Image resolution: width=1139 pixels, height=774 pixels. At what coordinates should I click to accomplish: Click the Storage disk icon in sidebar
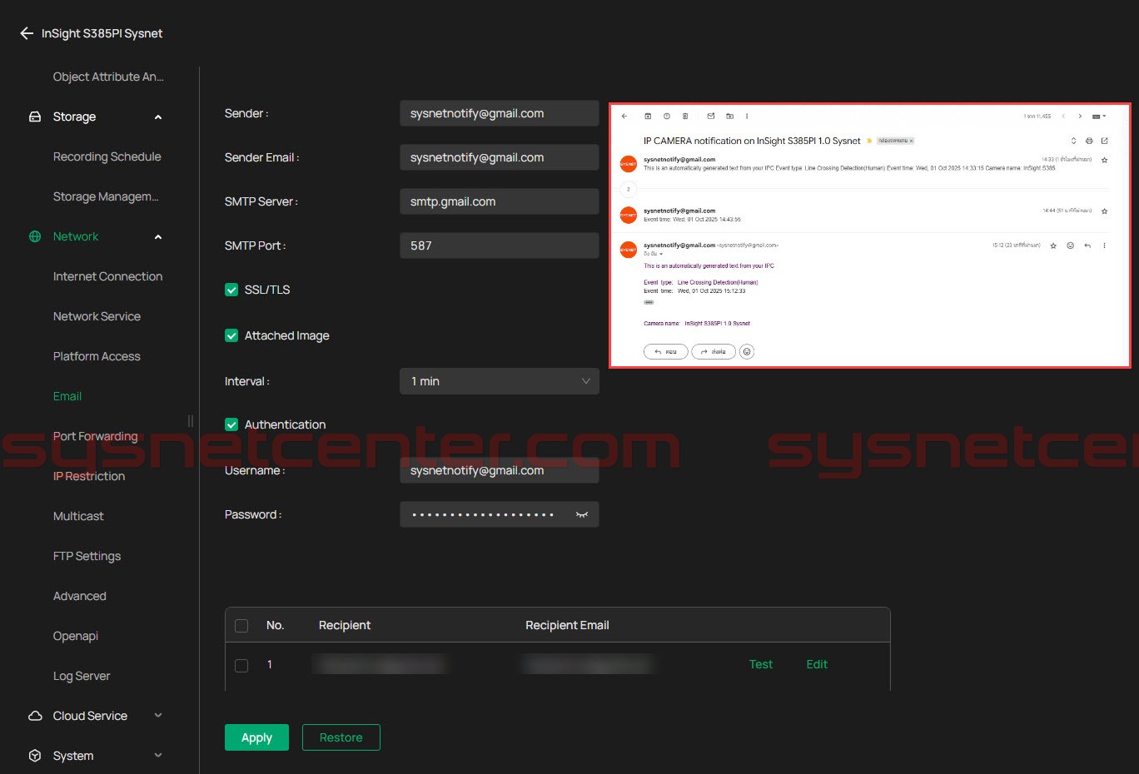point(35,117)
